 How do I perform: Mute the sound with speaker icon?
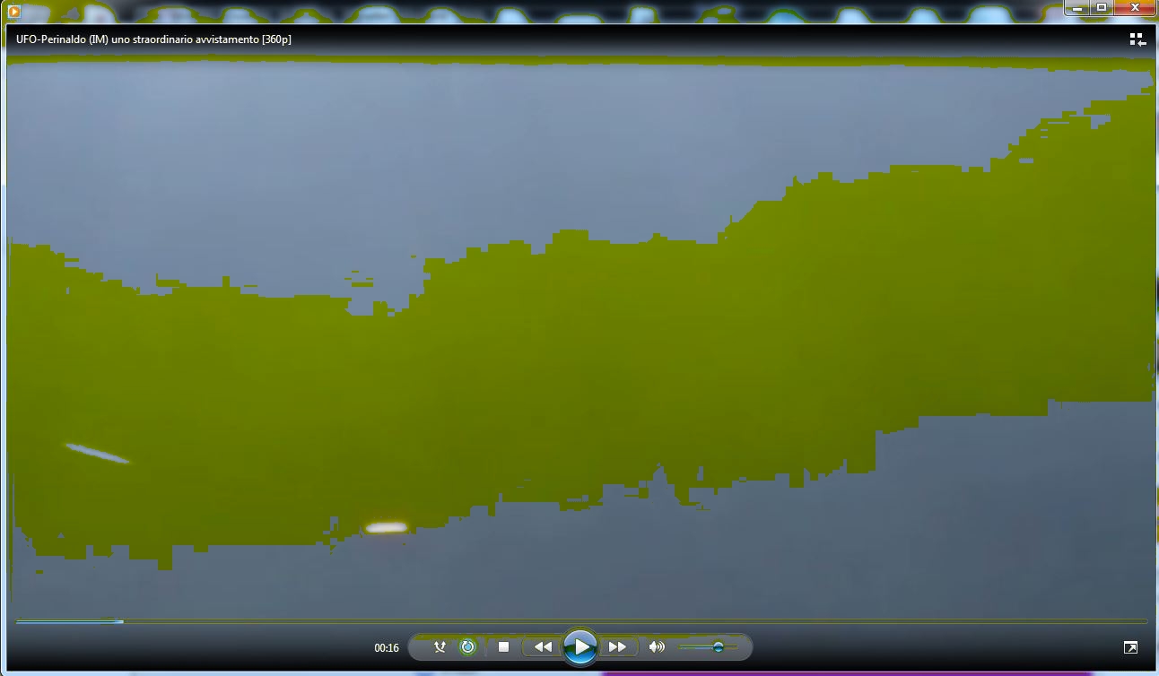tap(658, 646)
